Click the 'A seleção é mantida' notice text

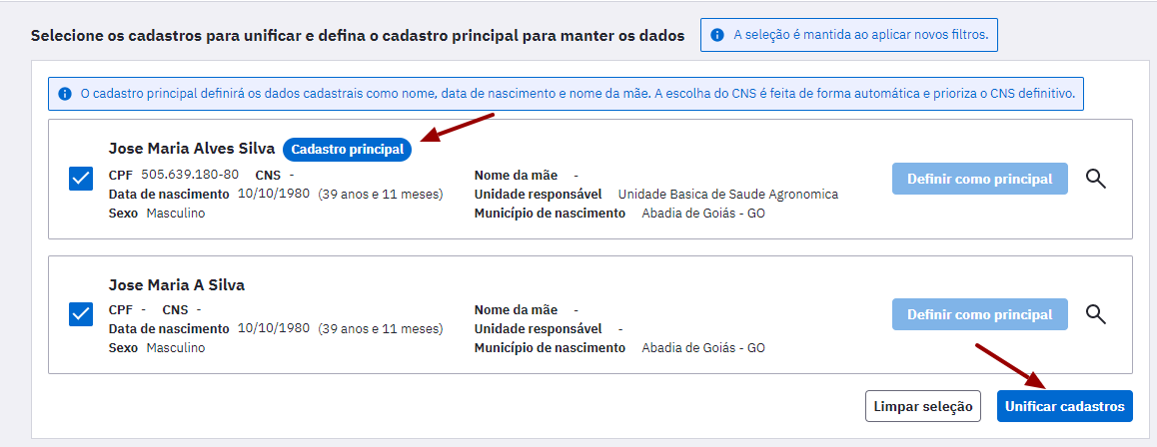(x=861, y=35)
